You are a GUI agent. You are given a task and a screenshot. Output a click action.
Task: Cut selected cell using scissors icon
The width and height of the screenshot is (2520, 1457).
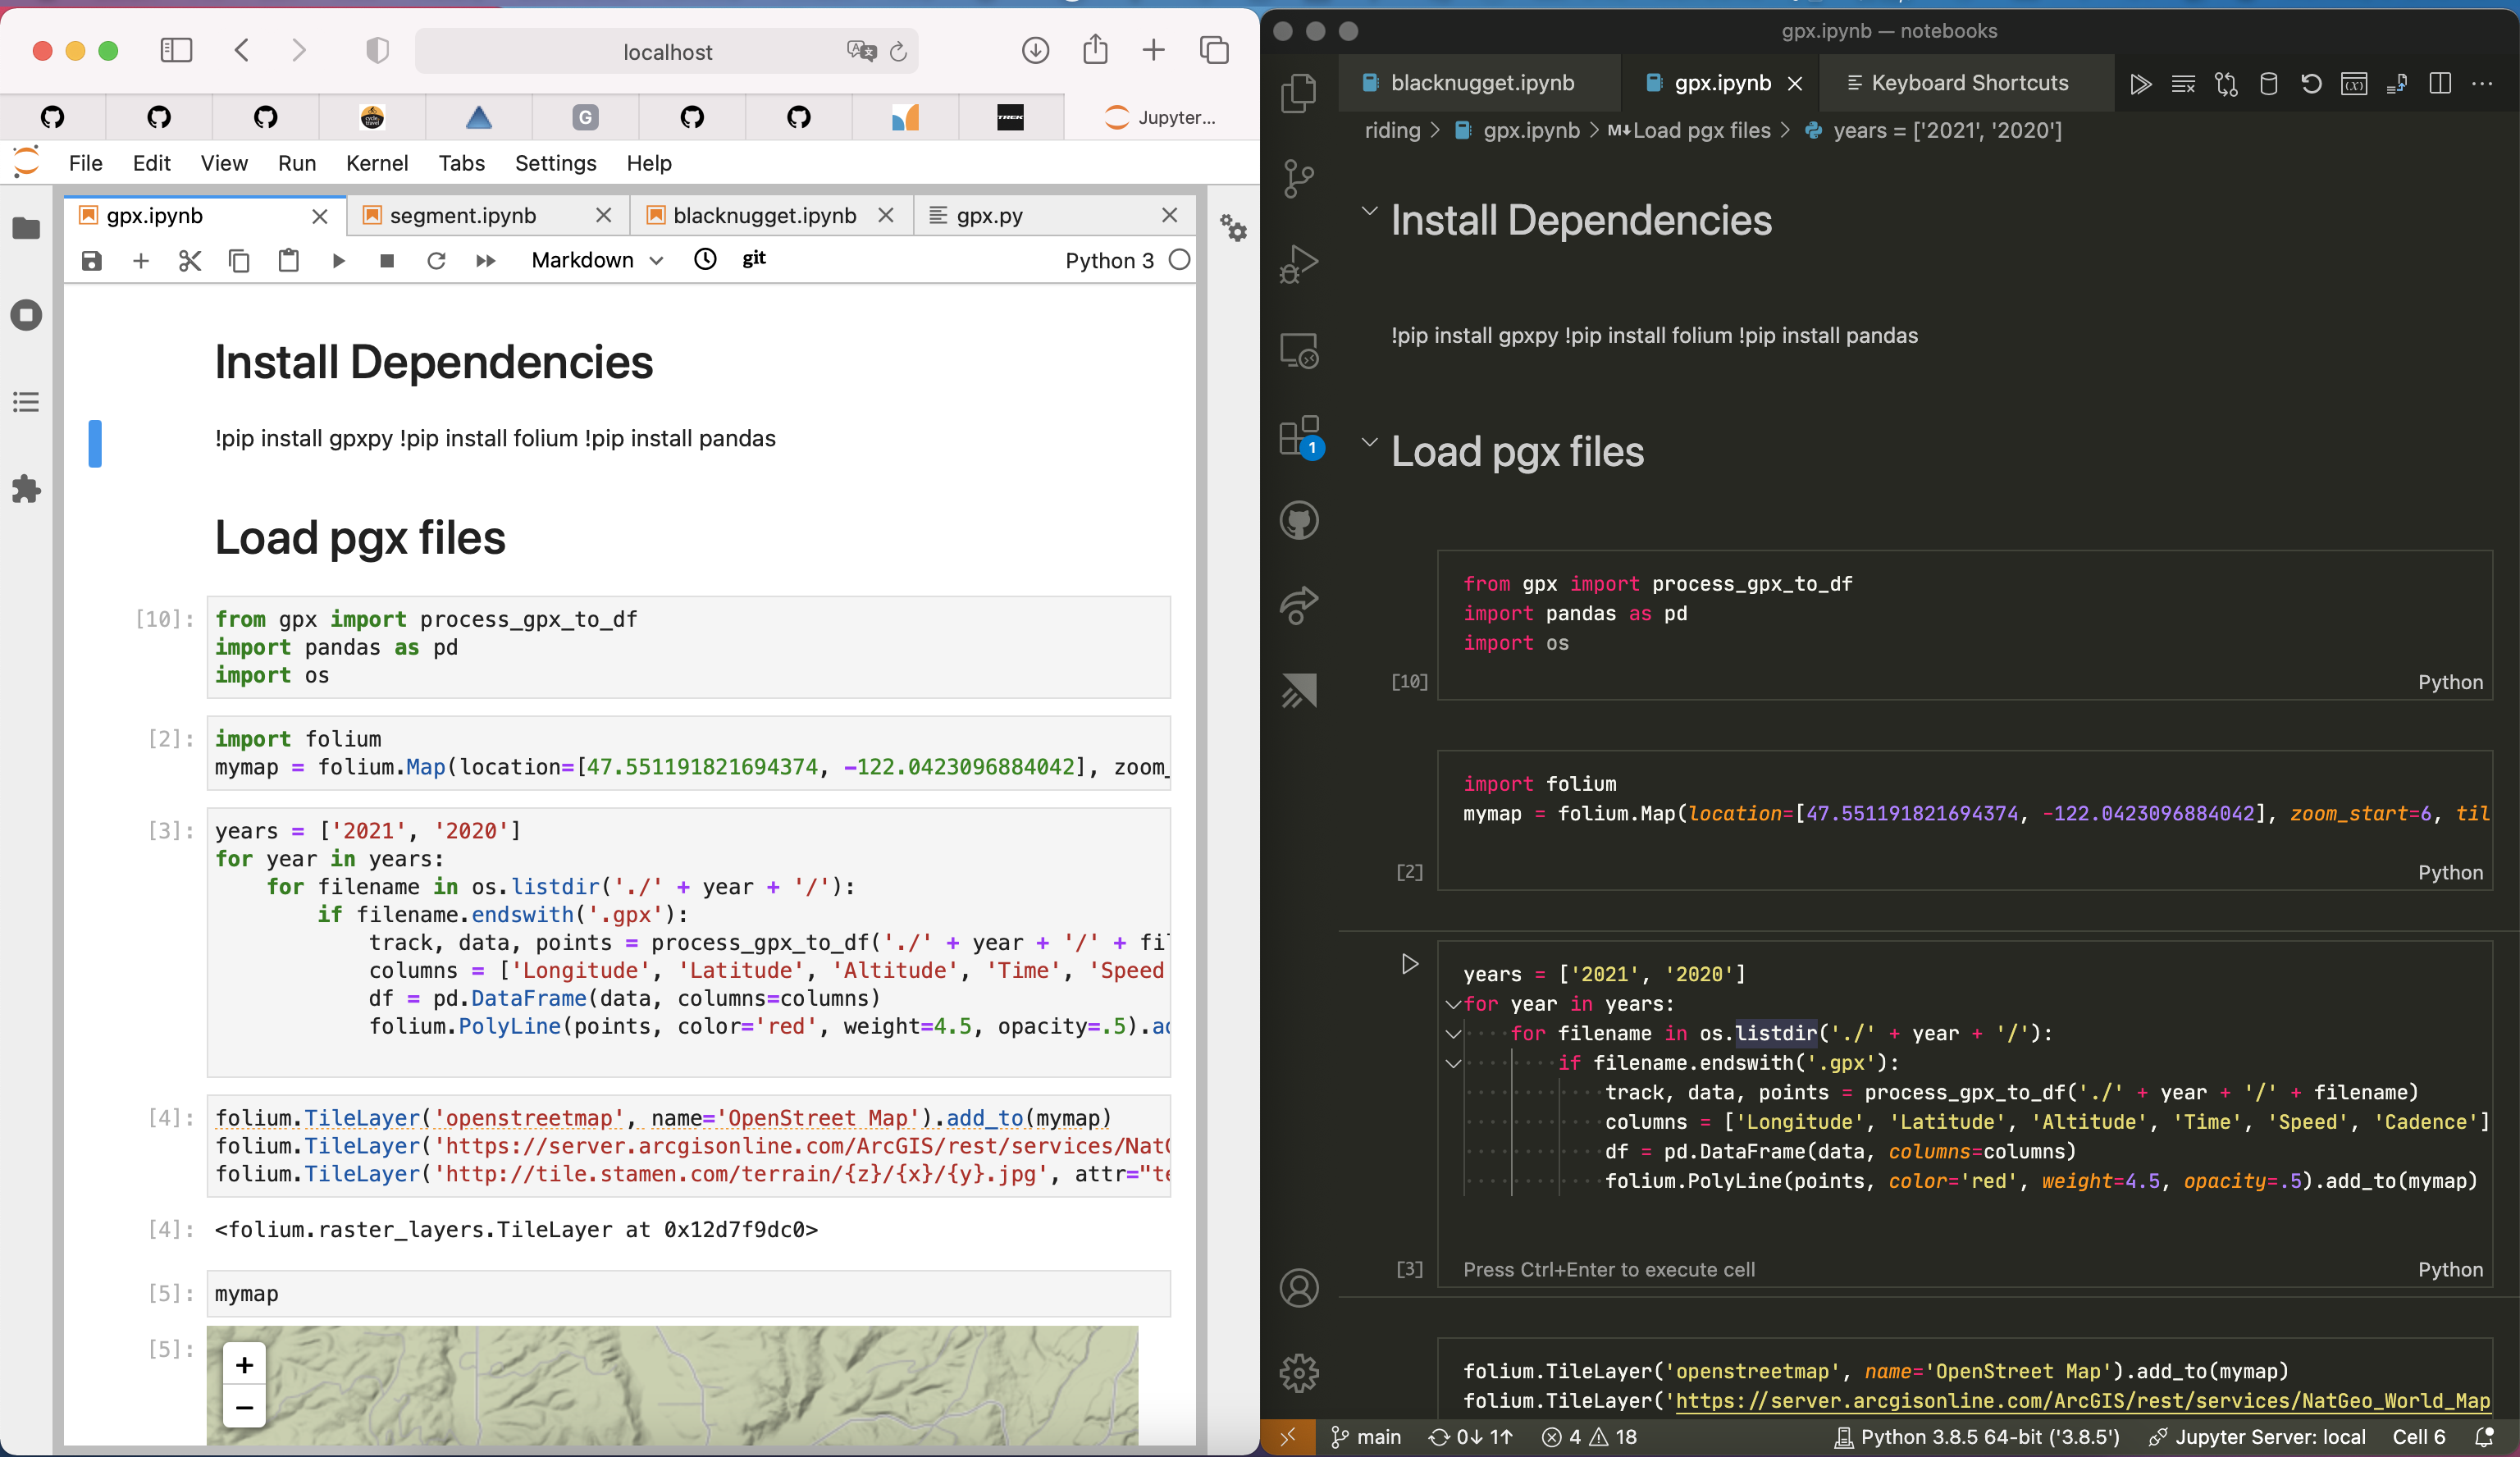click(x=190, y=261)
